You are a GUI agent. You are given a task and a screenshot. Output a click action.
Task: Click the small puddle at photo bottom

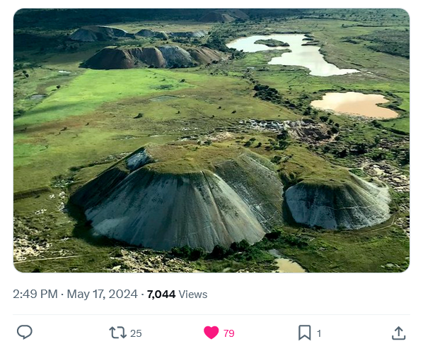(289, 265)
